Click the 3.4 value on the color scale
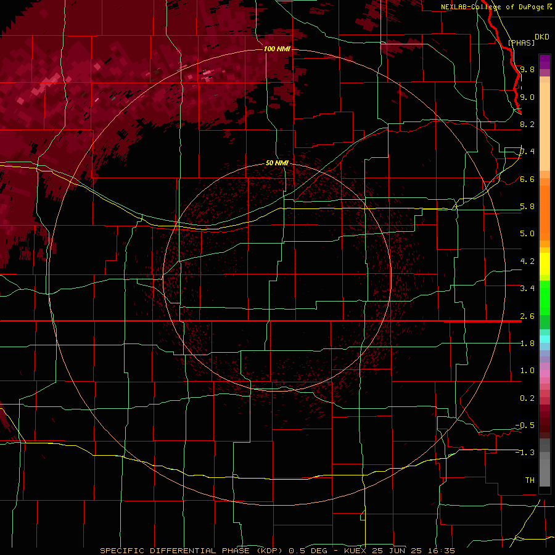555x555 pixels. 527,289
